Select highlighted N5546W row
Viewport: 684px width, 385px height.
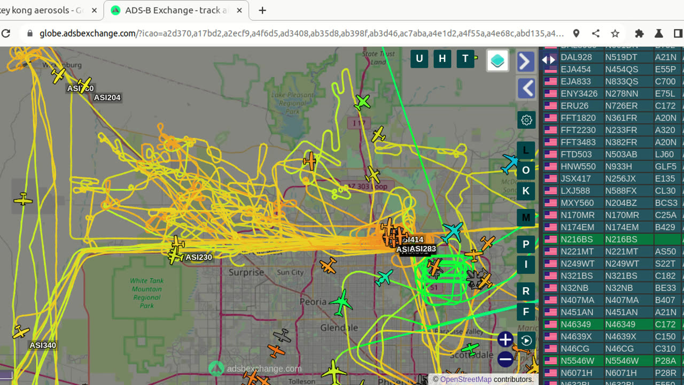pyautogui.click(x=613, y=360)
